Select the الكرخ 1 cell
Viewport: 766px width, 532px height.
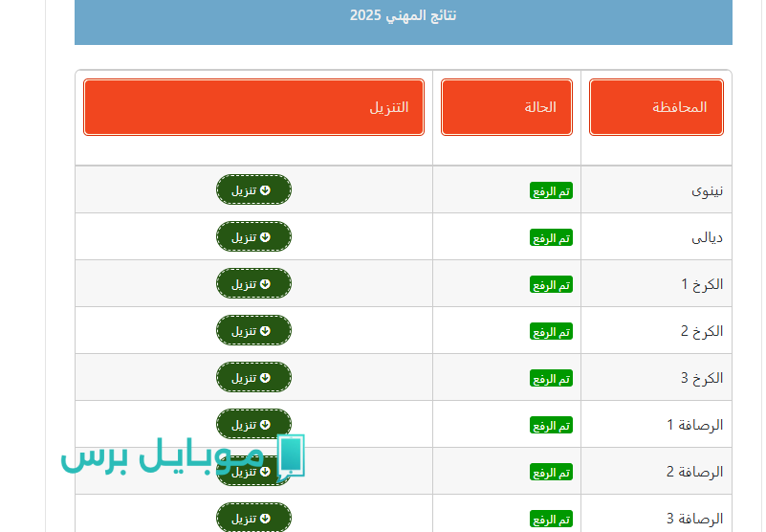point(656,283)
